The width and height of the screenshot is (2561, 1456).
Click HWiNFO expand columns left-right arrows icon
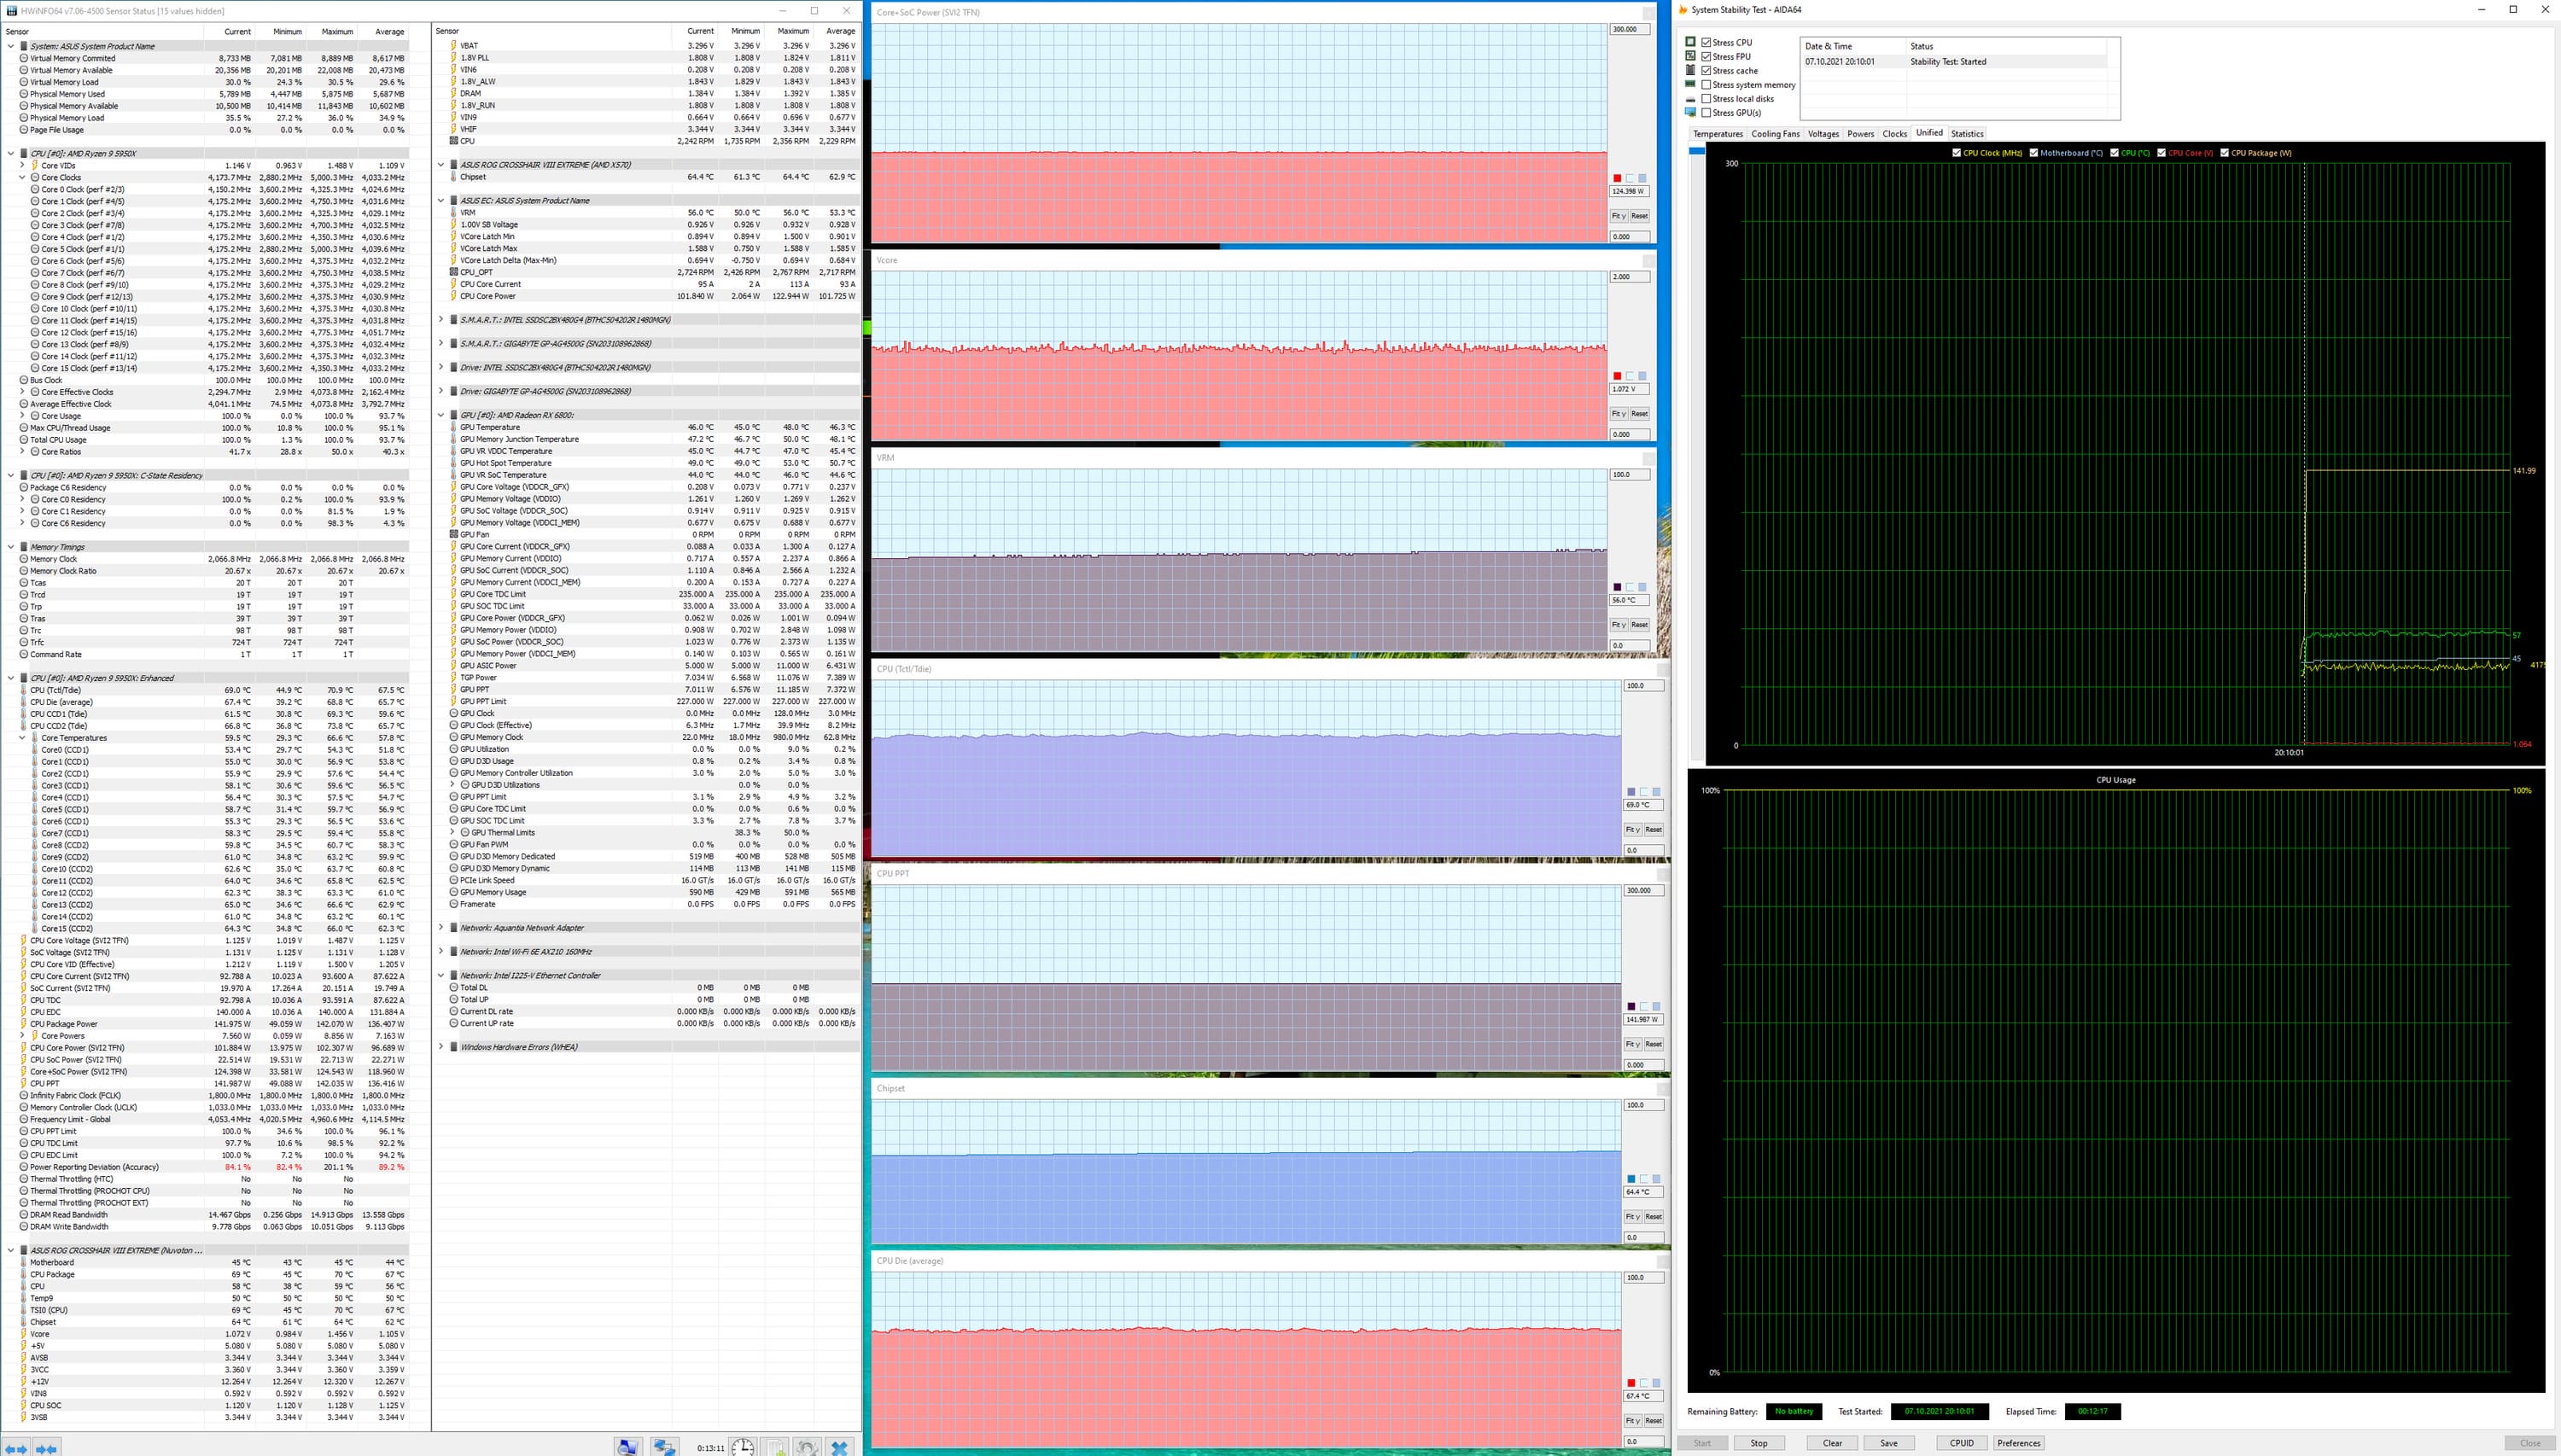pyautogui.click(x=17, y=1448)
